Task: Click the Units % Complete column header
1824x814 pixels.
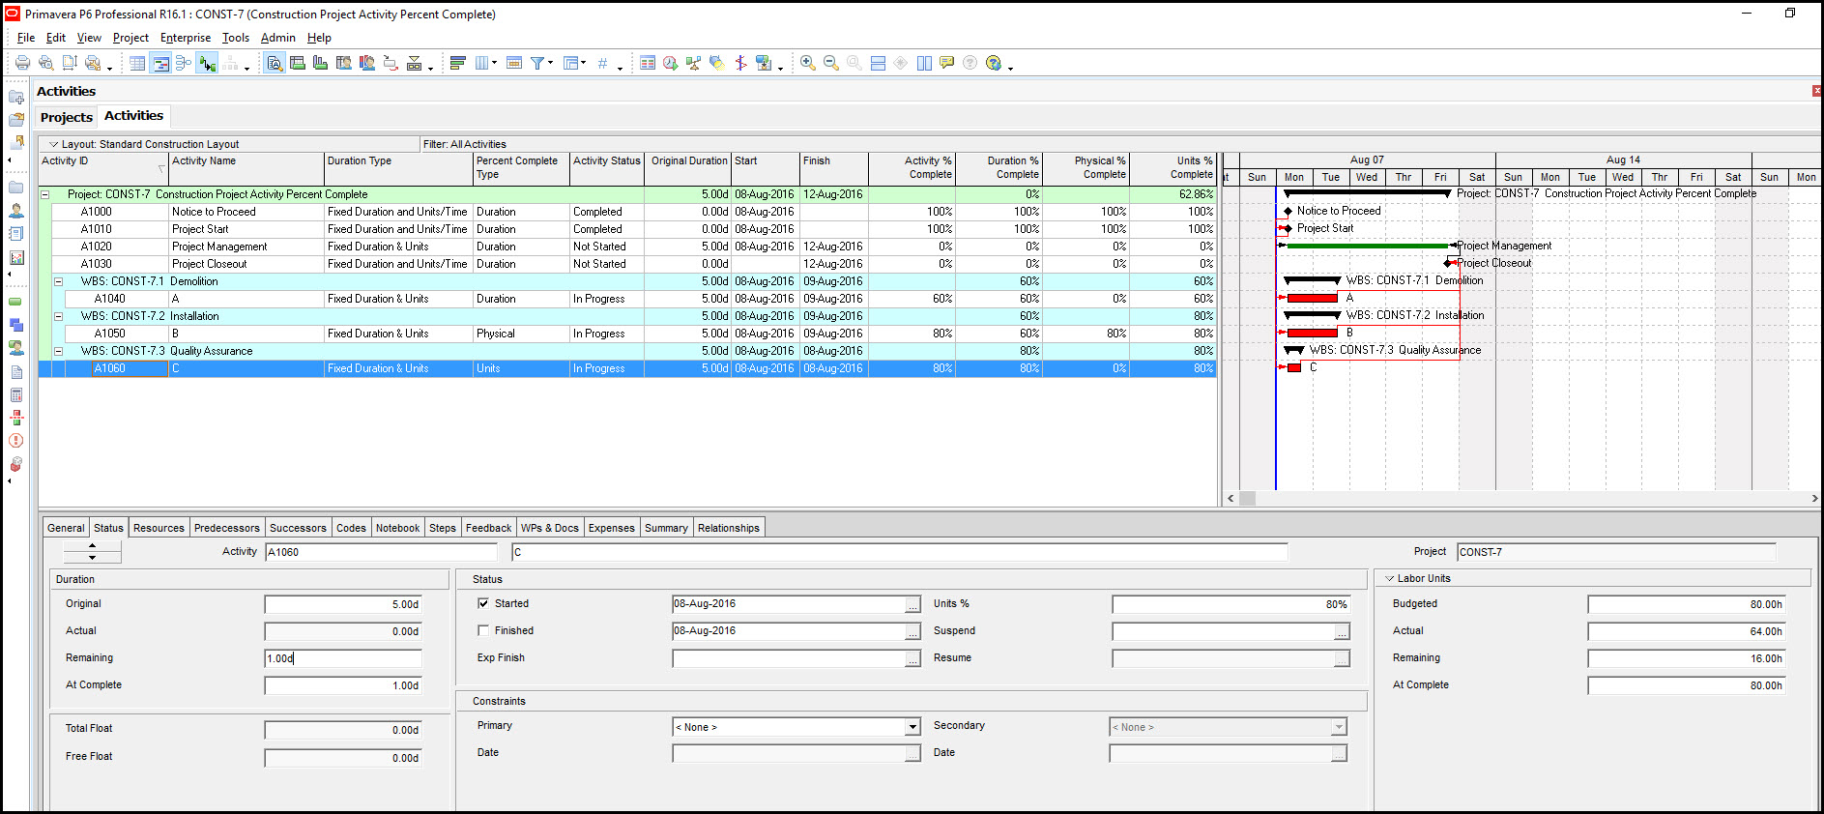Action: [1173, 168]
